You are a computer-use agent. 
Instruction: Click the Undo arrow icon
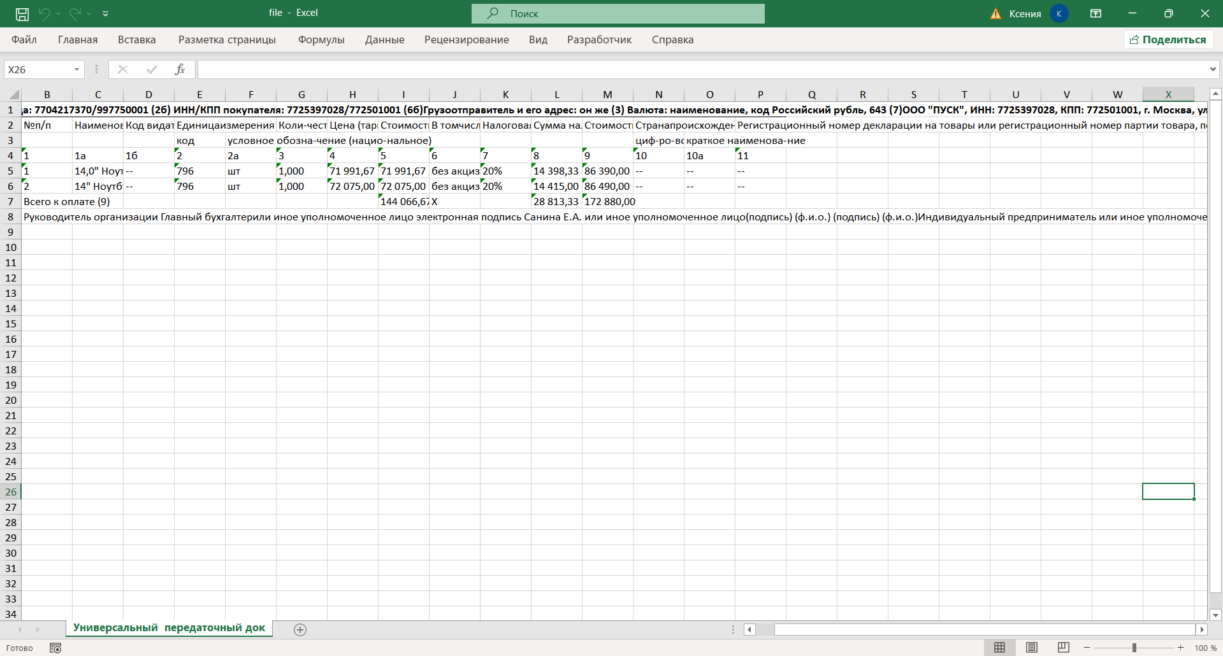44,13
